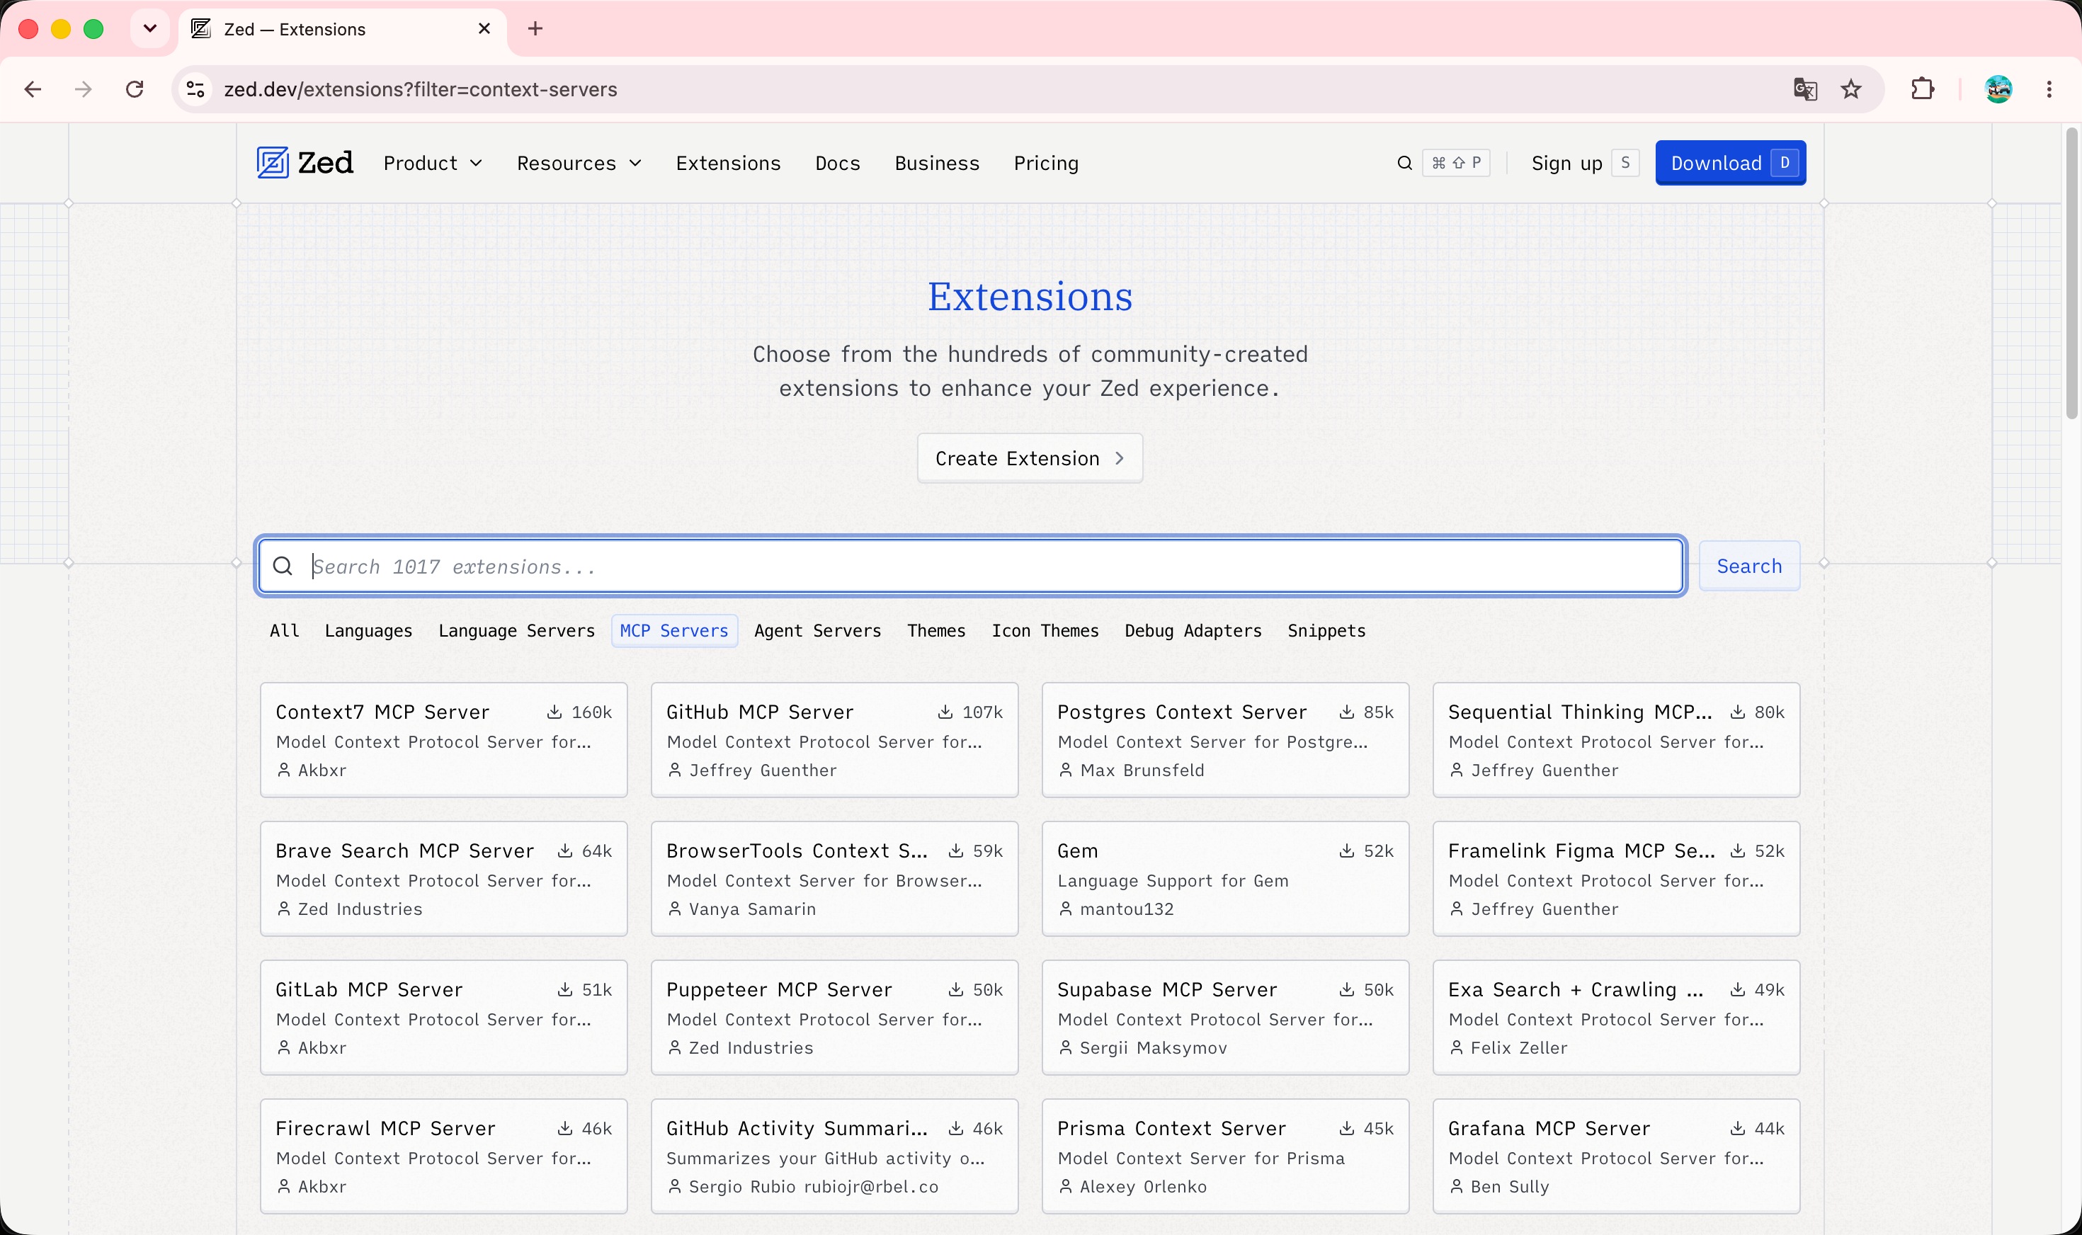Image resolution: width=2082 pixels, height=1235 pixels.
Task: Open the browser Extensions puzzle icon
Action: [1922, 89]
